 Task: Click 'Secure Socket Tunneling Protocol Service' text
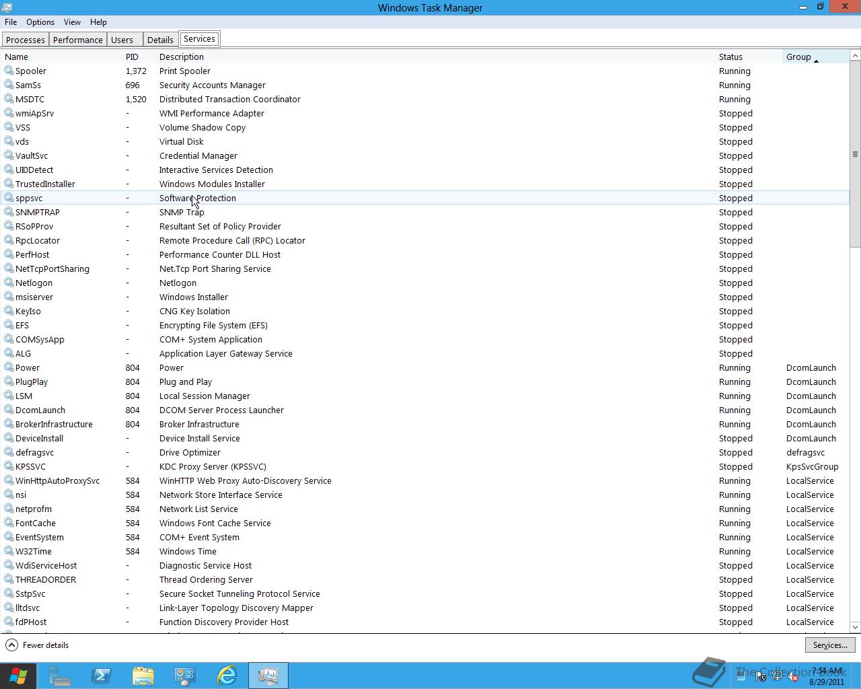(x=239, y=593)
